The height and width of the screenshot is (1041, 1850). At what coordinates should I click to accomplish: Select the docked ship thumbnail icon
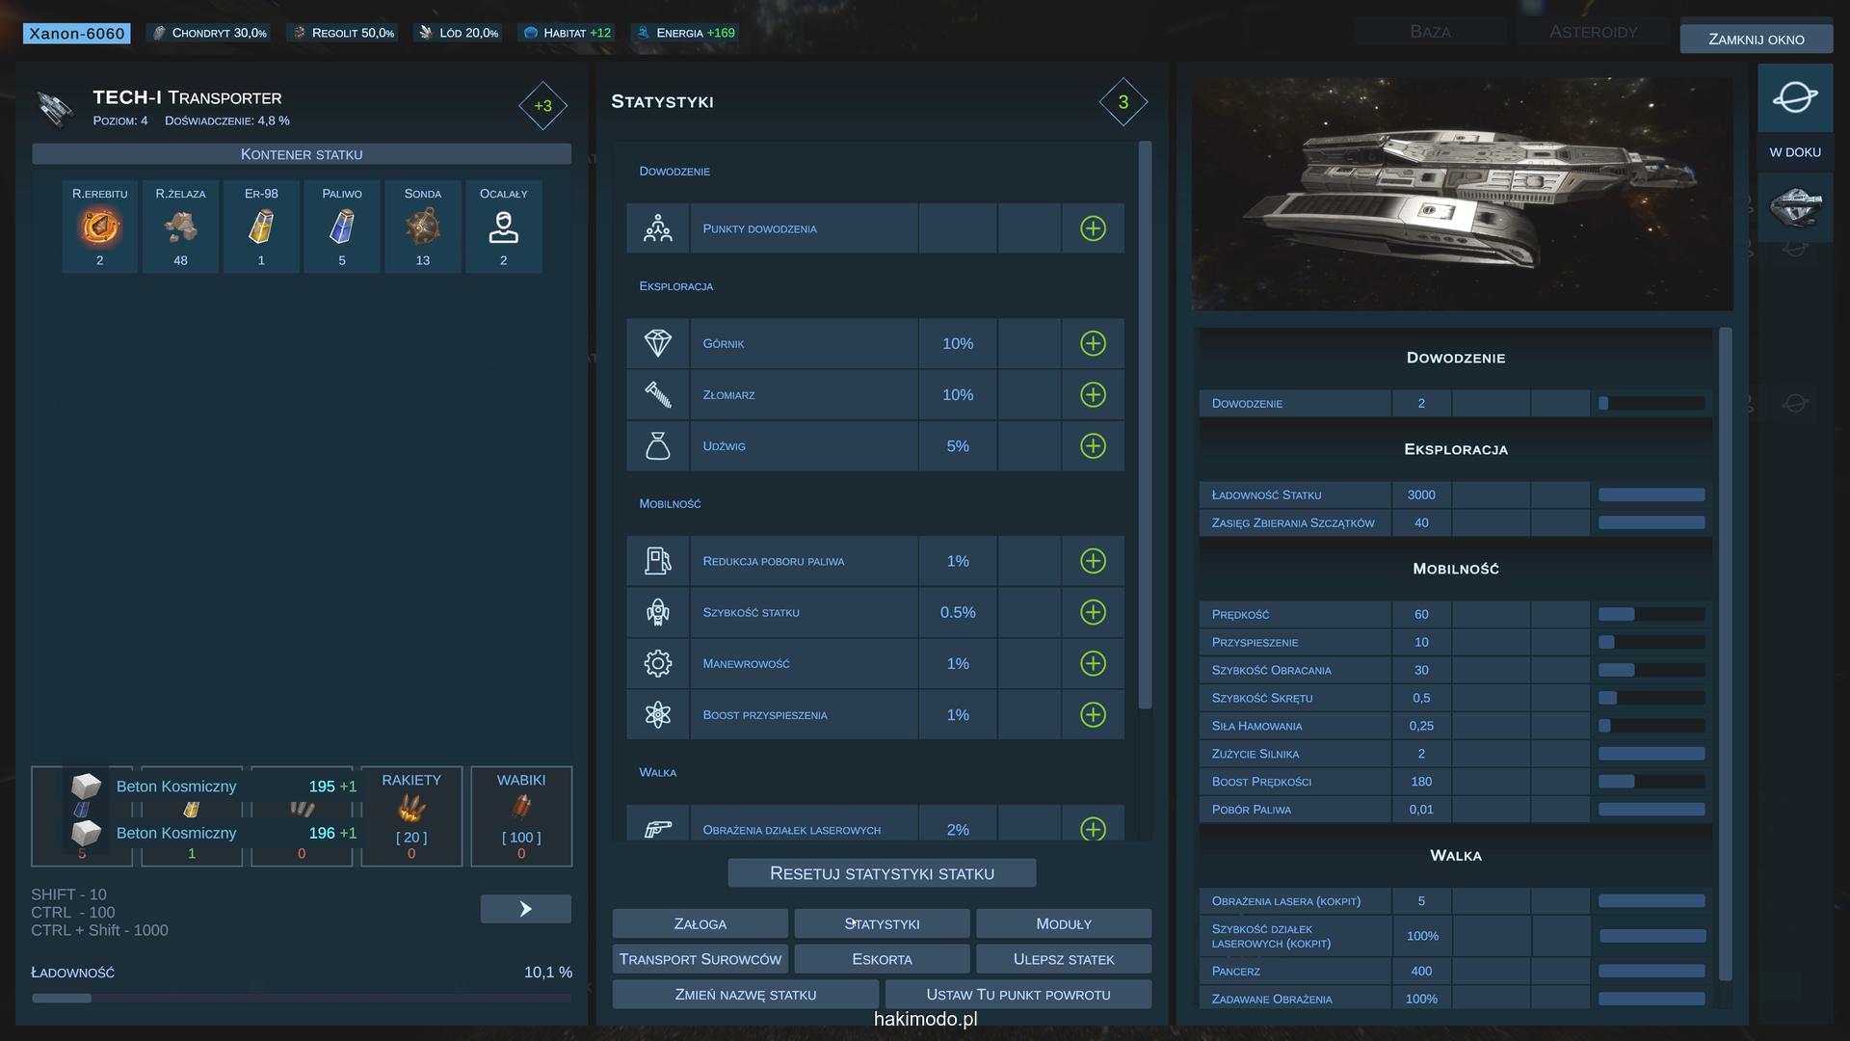tap(1794, 206)
